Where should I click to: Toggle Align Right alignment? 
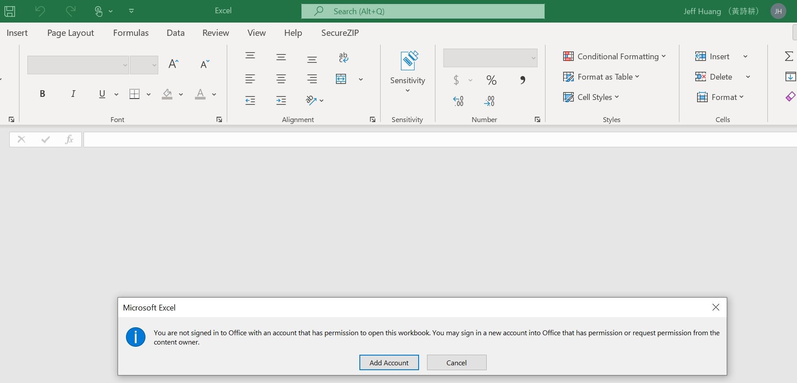click(312, 79)
